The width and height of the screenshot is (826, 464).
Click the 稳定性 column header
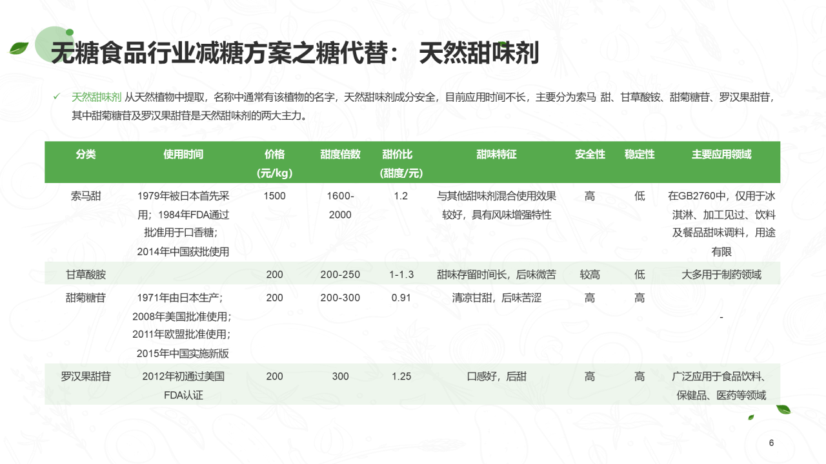click(640, 155)
